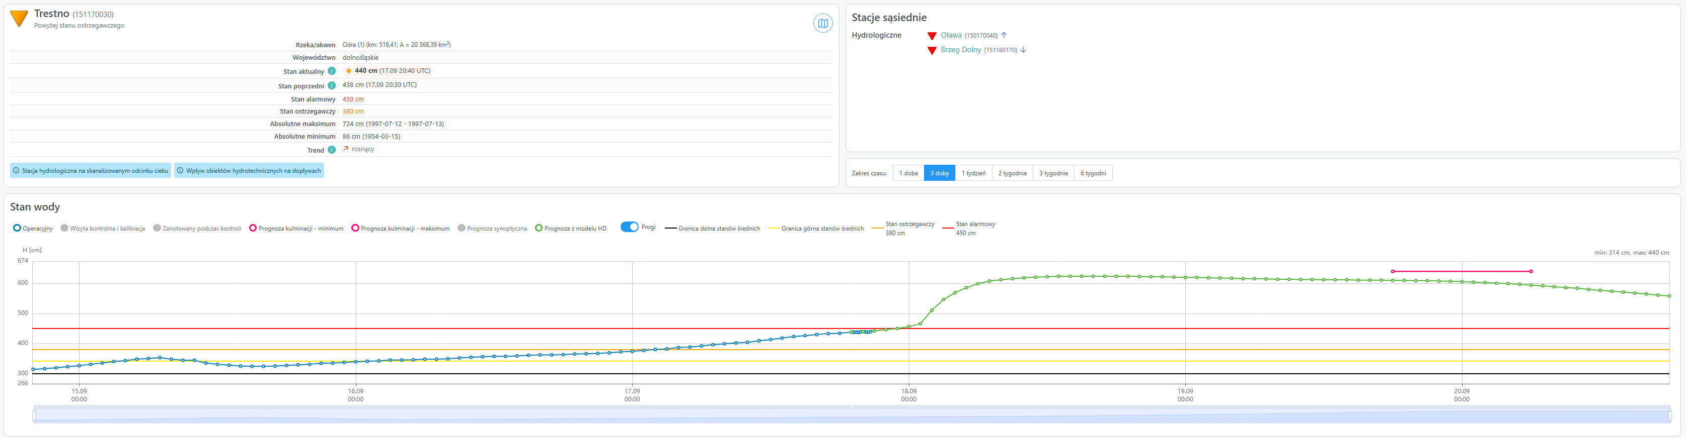Click red triangle icon beside Oława
This screenshot has width=1686, height=438.
pos(932,36)
